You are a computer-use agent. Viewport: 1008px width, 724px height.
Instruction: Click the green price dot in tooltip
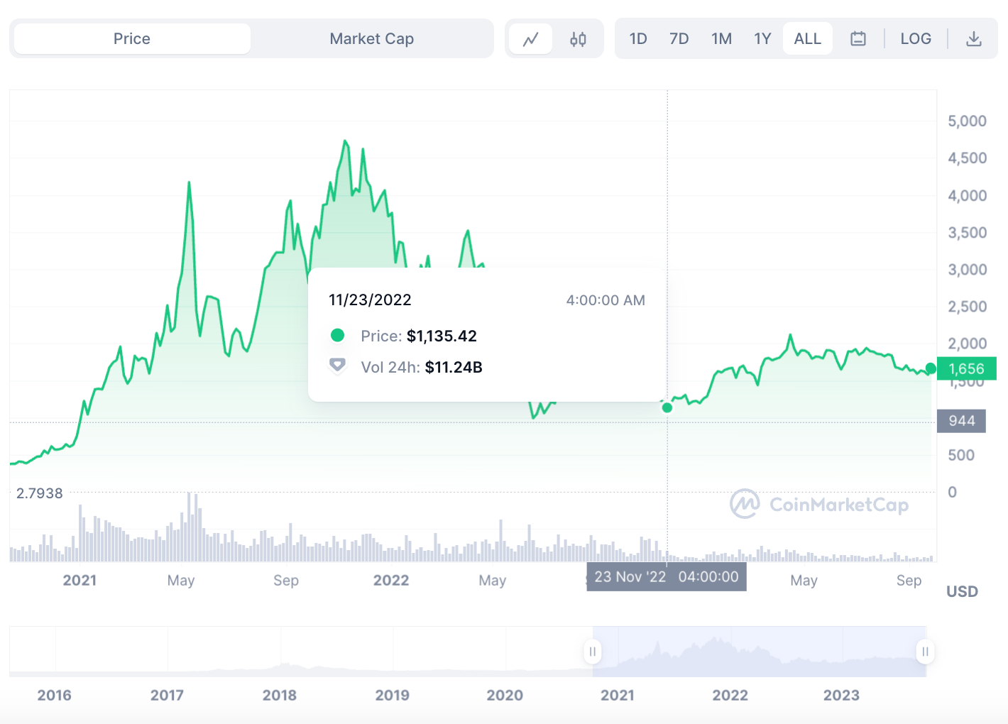338,335
